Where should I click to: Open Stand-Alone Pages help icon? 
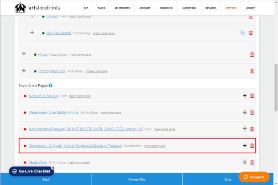tap(50, 86)
